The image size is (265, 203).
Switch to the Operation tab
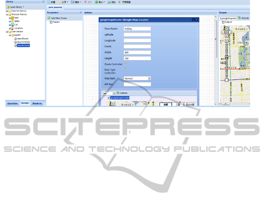tap(13, 103)
